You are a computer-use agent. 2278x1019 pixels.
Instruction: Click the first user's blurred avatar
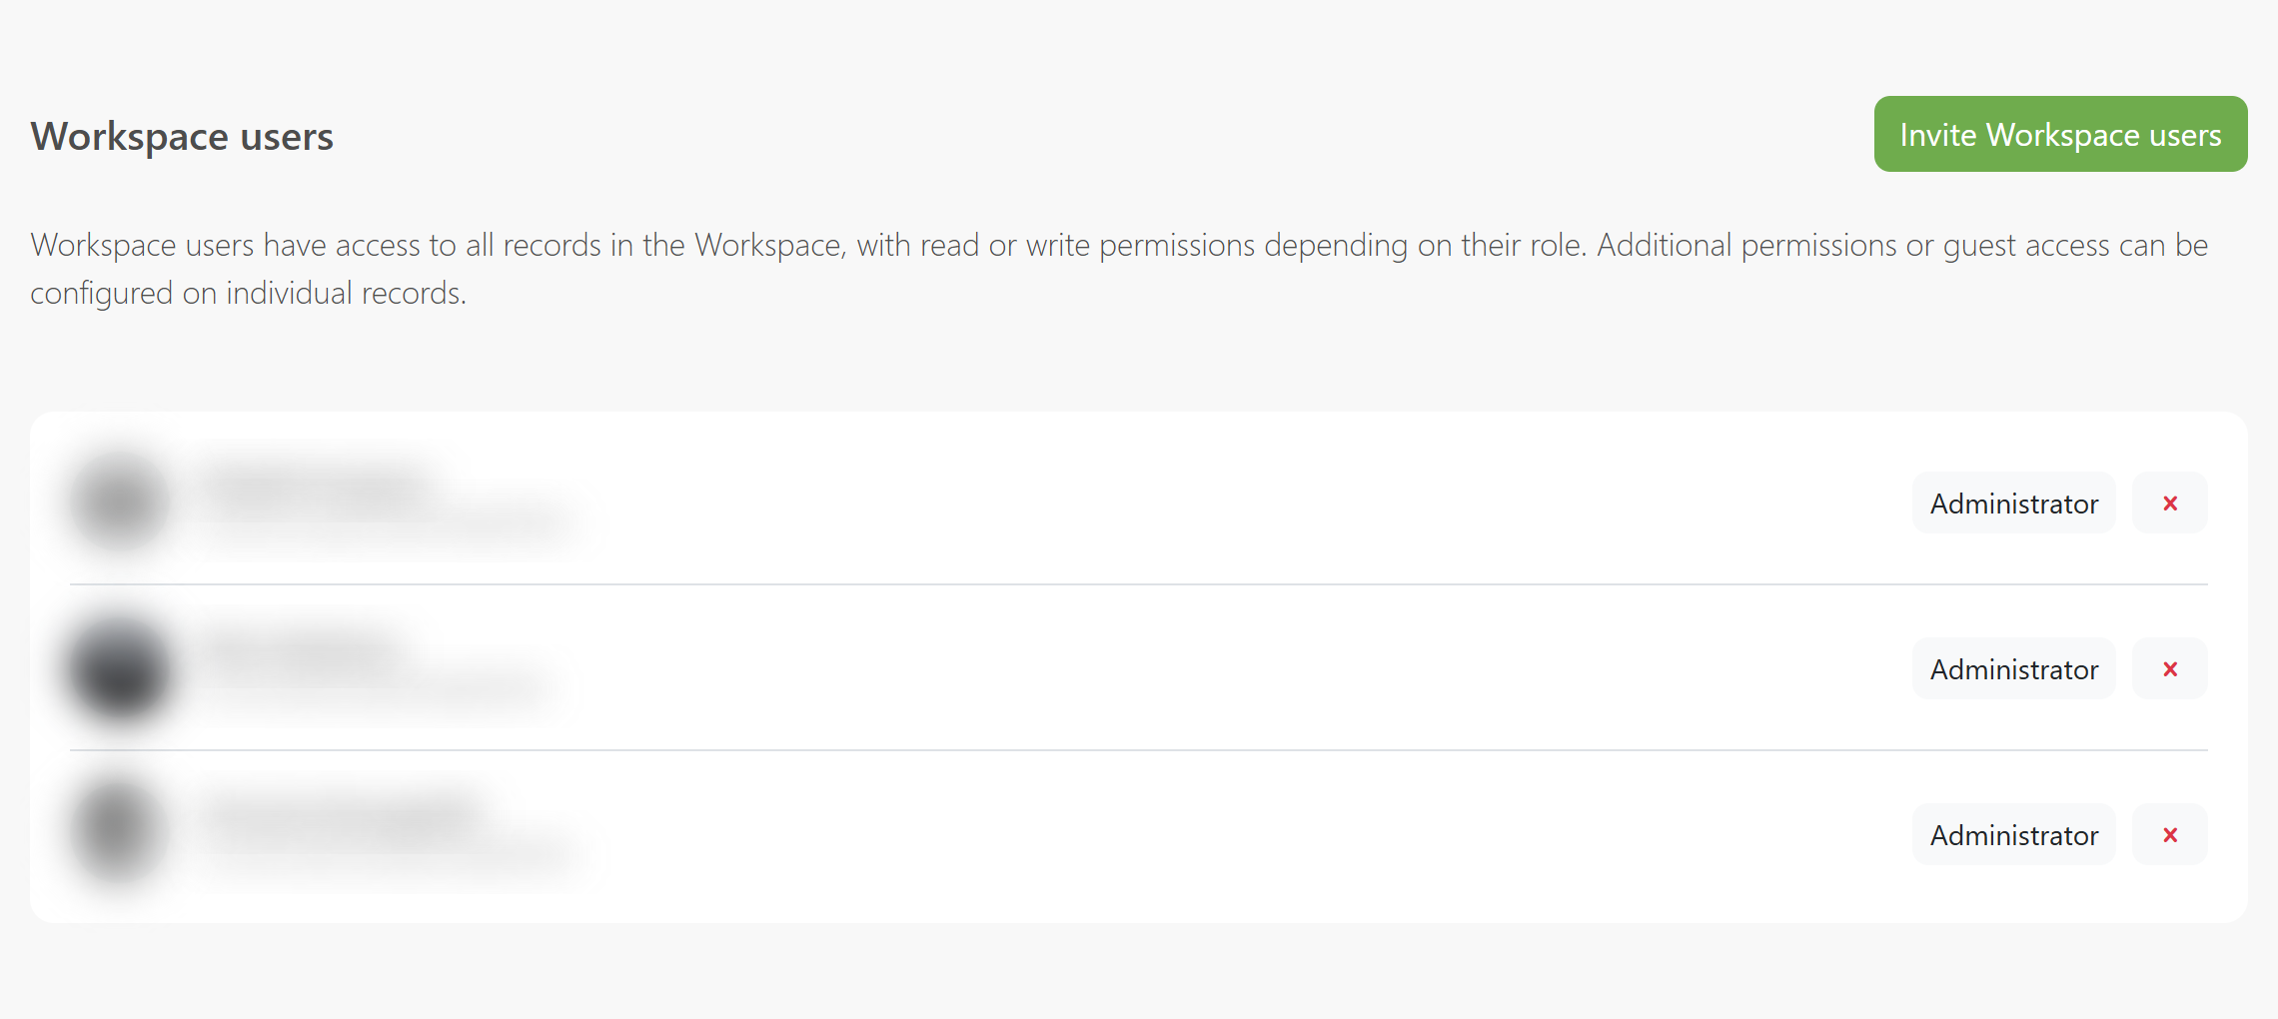tap(120, 502)
